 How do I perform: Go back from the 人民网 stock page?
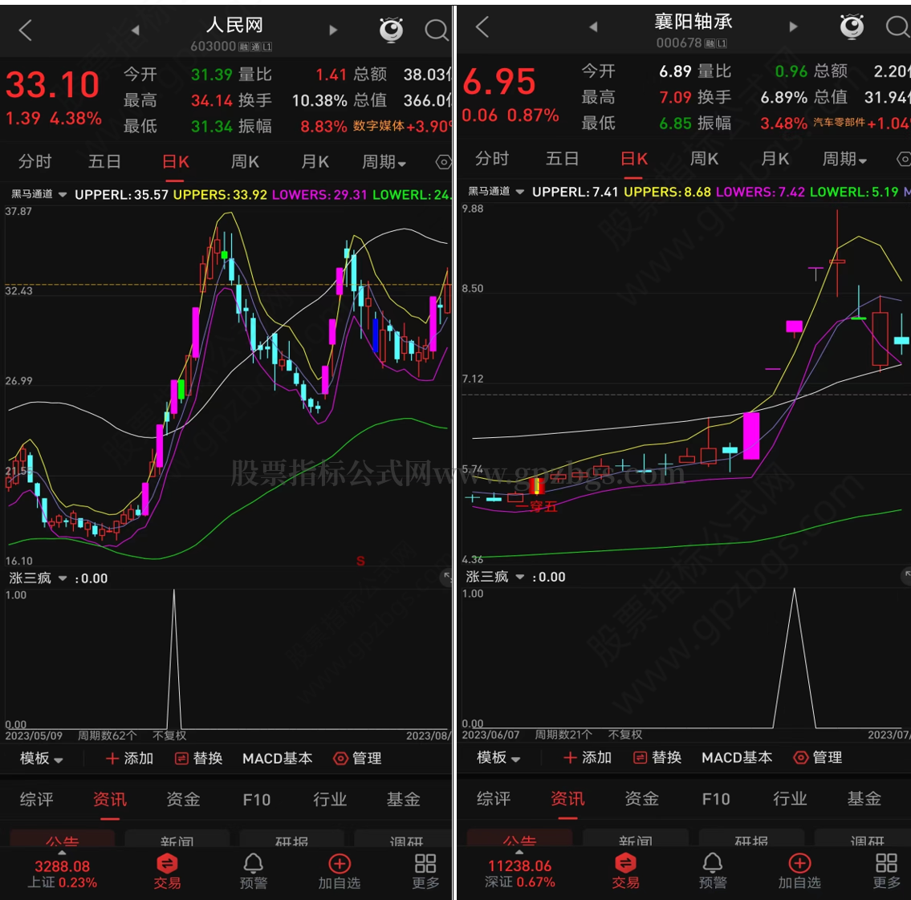[x=25, y=30]
